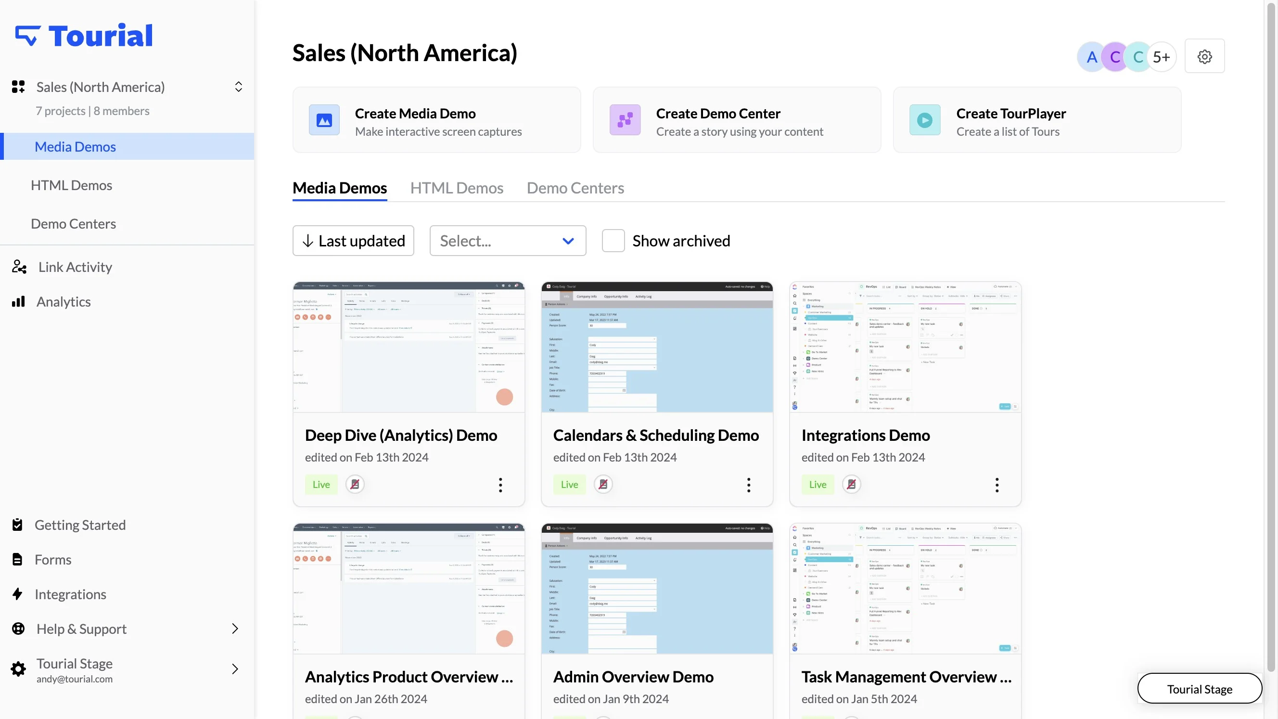Viewport: 1278px width, 719px height.
Task: Click the Create Media Demo card
Action: [x=436, y=120]
